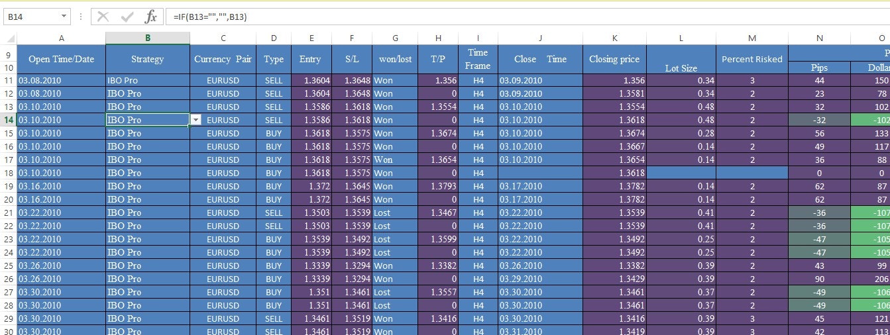
Task: Click the "Percent Risked" header cell
Action: (752, 59)
